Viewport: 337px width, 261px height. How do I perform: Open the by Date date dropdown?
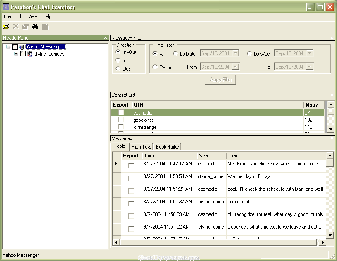(x=235, y=53)
